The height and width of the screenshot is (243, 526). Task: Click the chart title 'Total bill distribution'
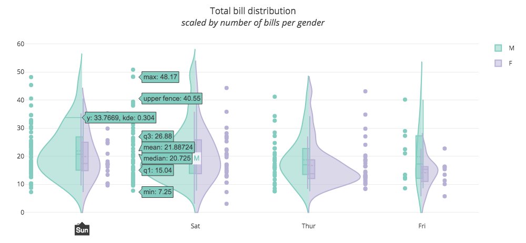tap(252, 10)
